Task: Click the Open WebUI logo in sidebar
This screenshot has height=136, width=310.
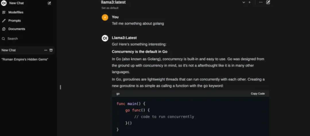Action: pyautogui.click(x=4, y=3)
